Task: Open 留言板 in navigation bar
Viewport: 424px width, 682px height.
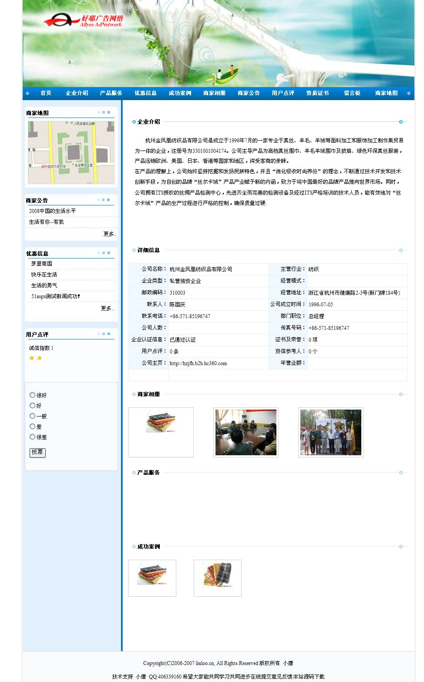Action: click(352, 93)
